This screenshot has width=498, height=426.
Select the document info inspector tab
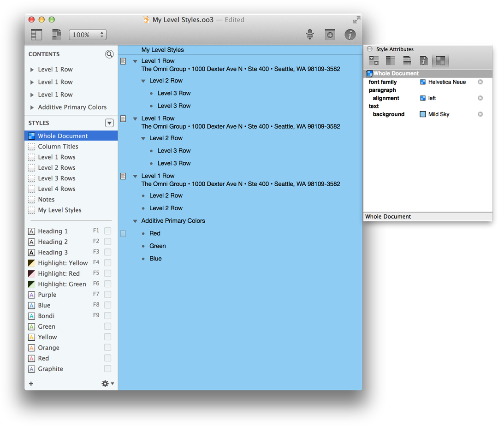point(424,60)
